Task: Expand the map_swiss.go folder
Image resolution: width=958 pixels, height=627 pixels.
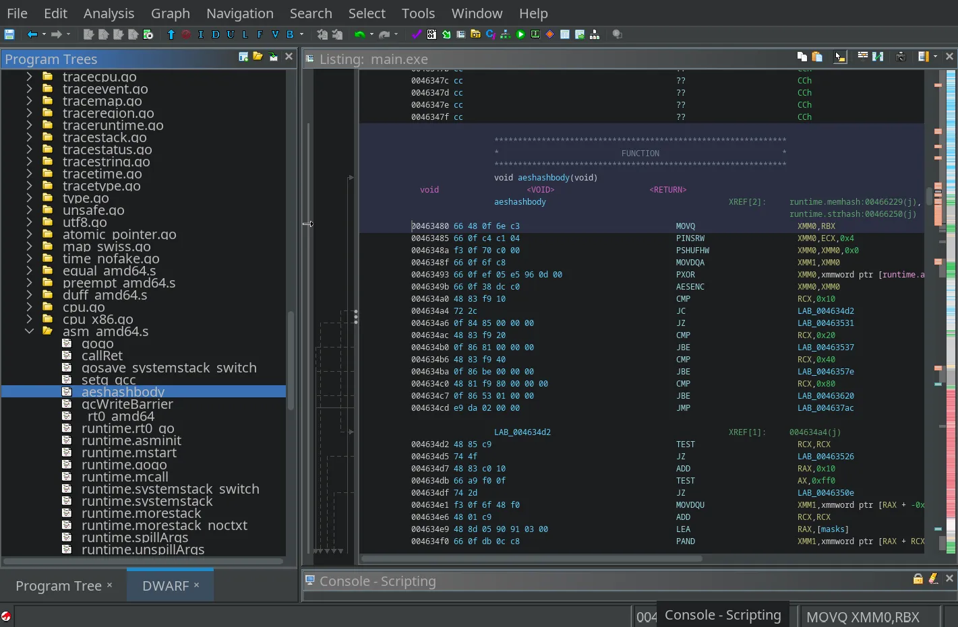Action: coord(29,246)
